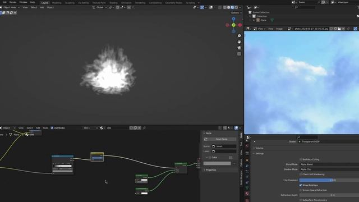The height and width of the screenshot is (202, 359).
Task: Open the Render menu
Action: point(13,2)
